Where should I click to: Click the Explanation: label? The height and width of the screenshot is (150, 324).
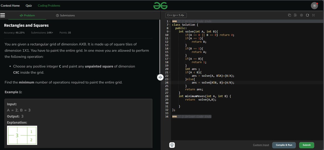(17, 123)
